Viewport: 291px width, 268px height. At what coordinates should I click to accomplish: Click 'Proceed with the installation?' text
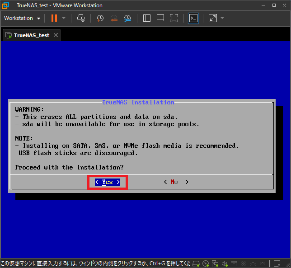[x=69, y=167]
